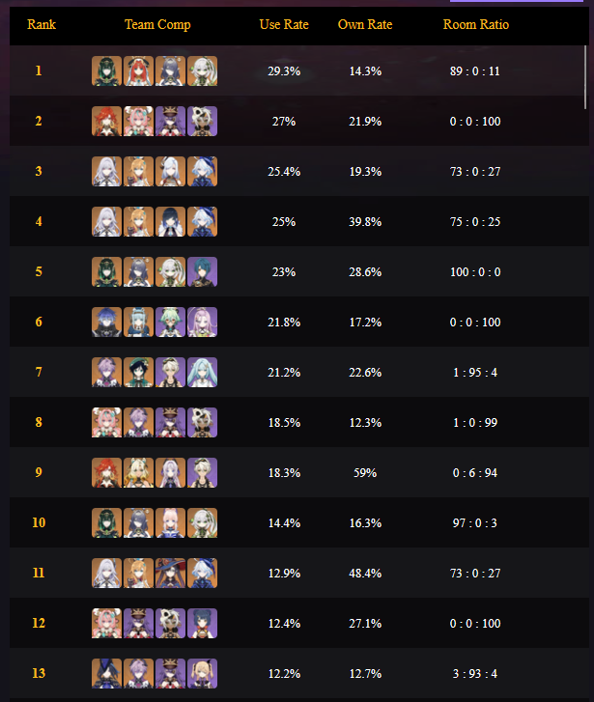
Task: Click the third character icon in rank 4
Action: pos(170,221)
